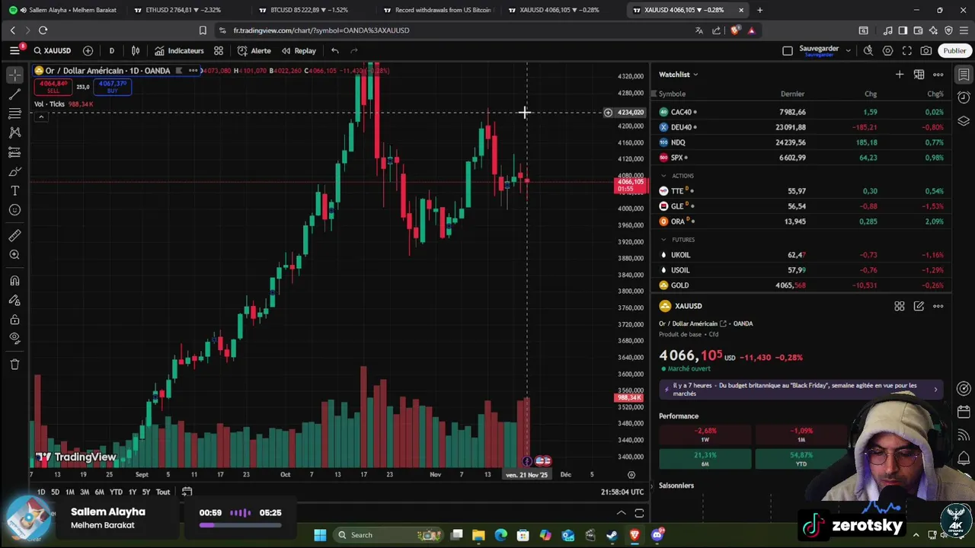
Task: Start bar Replay mode
Action: pyautogui.click(x=299, y=51)
